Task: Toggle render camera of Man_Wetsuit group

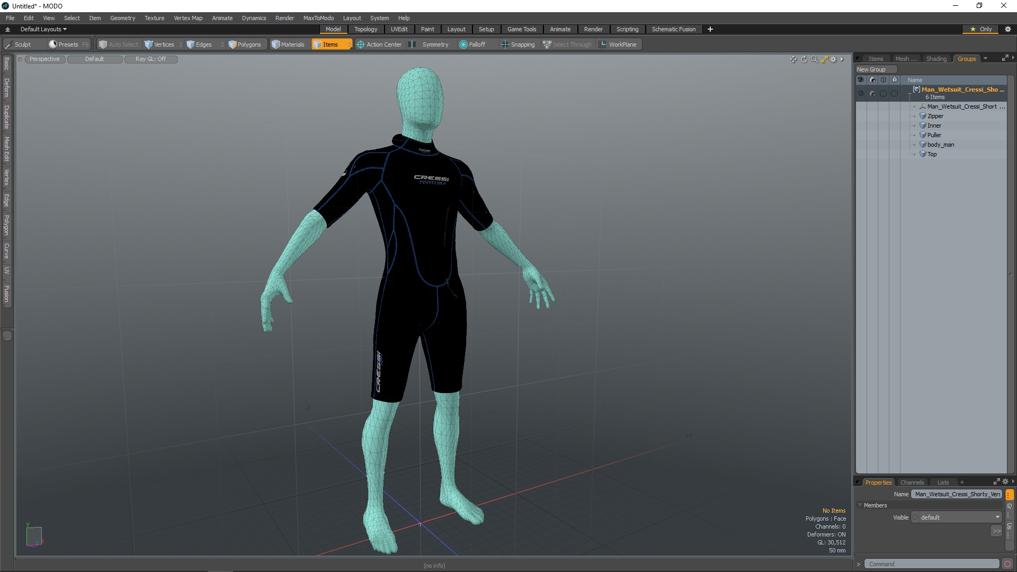Action: point(872,93)
